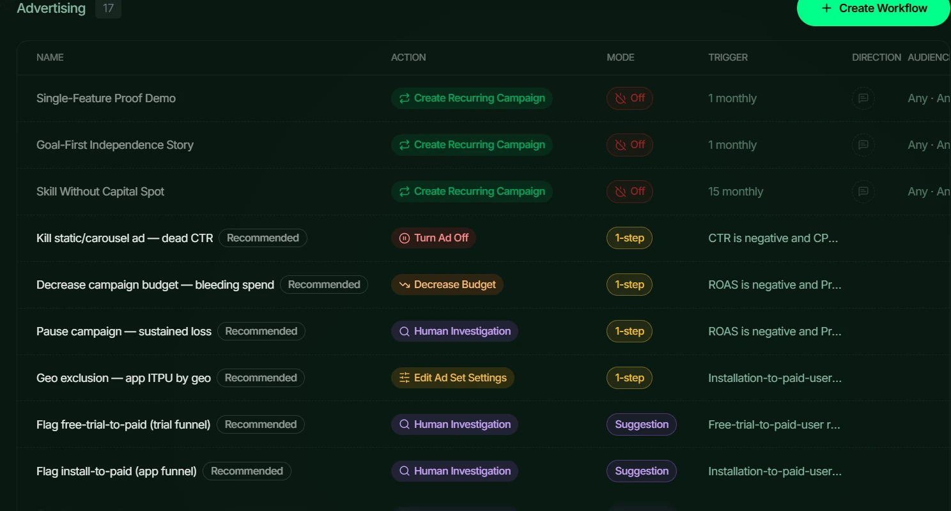
Task: Click Human Investigation badge for Flag free-trial-to-paid
Action: tap(454, 425)
